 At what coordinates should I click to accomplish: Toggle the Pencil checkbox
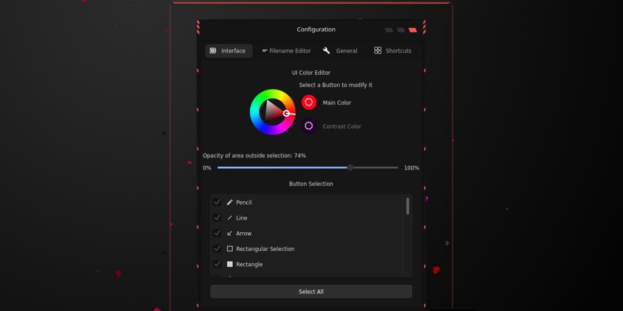217,202
